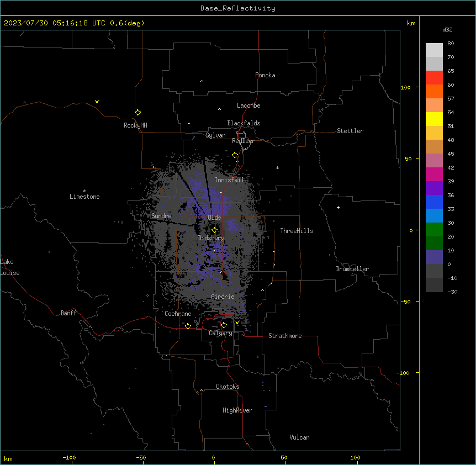The width and height of the screenshot is (476, 465).
Task: Click the yellow V marker northwest of RockyMH
Action: click(97, 102)
